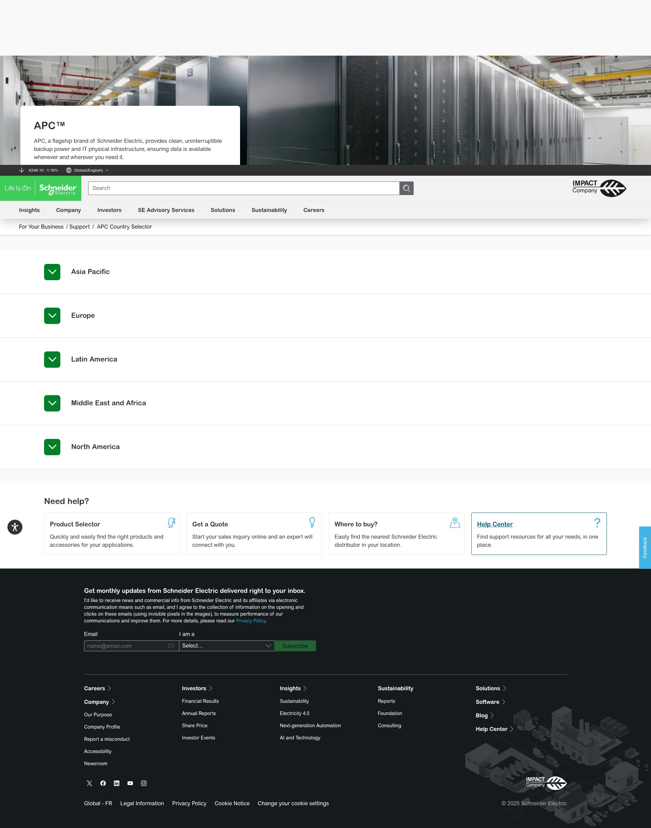Click the Impact Company logo in header
Image resolution: width=651 pixels, height=828 pixels.
[x=598, y=188]
